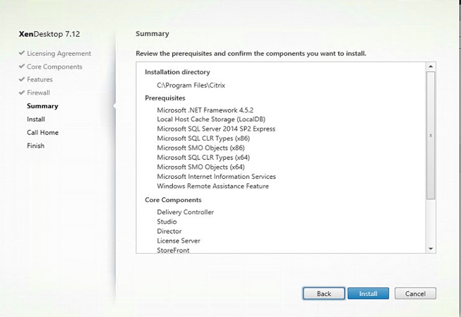Click the checkmark beside Core Components

click(x=21, y=66)
